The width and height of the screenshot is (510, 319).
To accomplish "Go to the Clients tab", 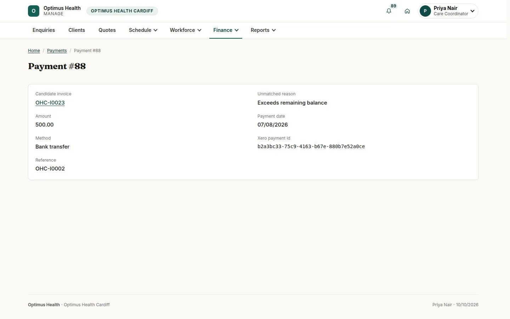I will (76, 30).
